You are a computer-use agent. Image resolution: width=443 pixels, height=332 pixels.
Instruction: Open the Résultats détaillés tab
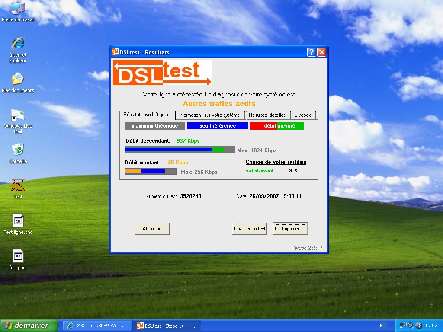pos(267,115)
